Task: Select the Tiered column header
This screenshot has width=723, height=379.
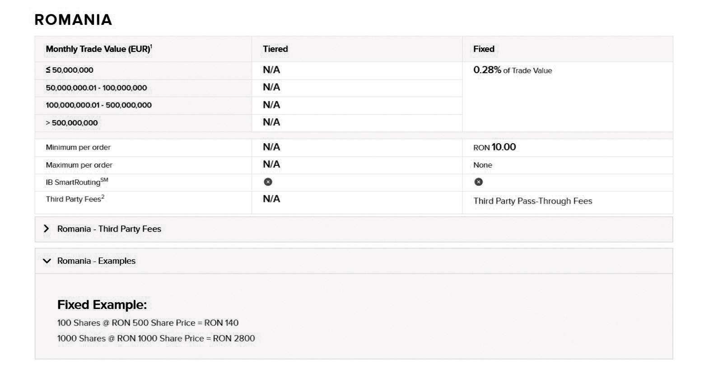Action: click(x=275, y=49)
